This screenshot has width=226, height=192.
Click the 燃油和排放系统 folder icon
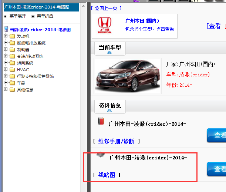coord(12,43)
